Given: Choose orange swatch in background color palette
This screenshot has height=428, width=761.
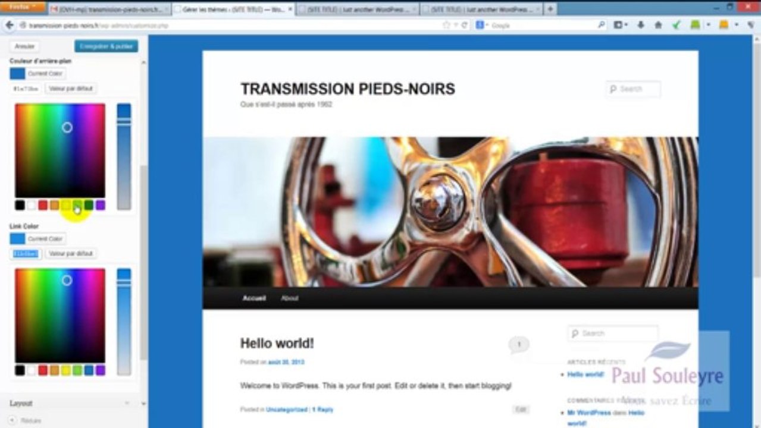Looking at the screenshot, I should click(x=54, y=205).
